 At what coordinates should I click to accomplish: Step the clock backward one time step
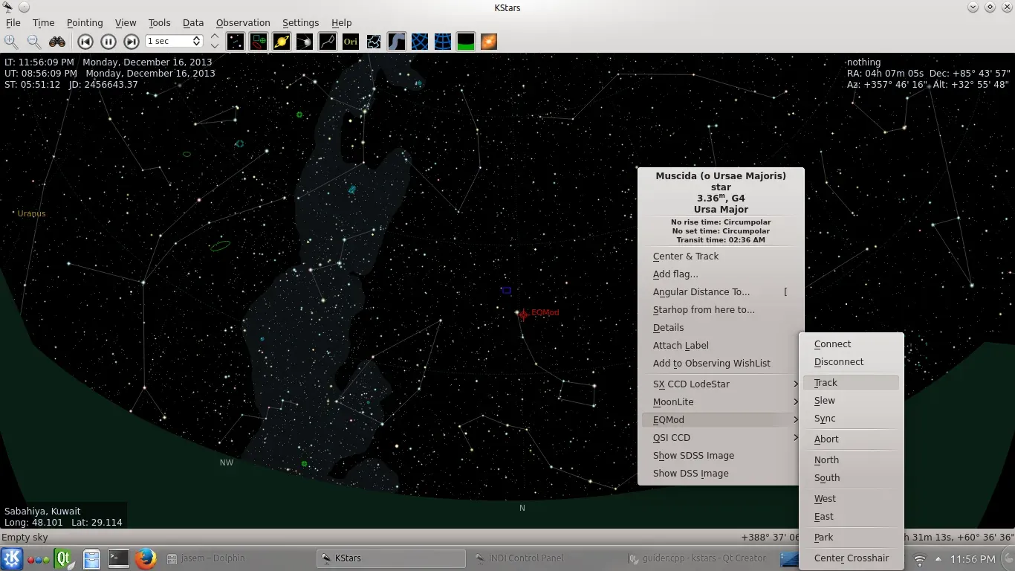85,42
